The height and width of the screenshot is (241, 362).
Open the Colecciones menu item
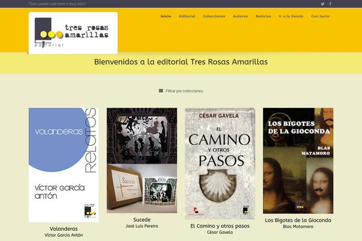point(214,16)
